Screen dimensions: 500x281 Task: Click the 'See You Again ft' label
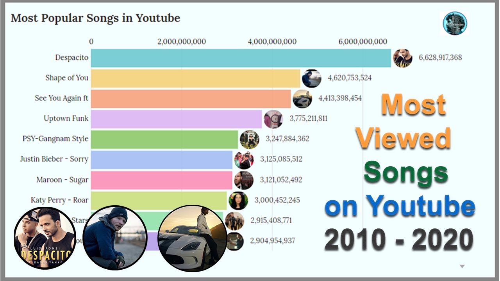(x=61, y=98)
